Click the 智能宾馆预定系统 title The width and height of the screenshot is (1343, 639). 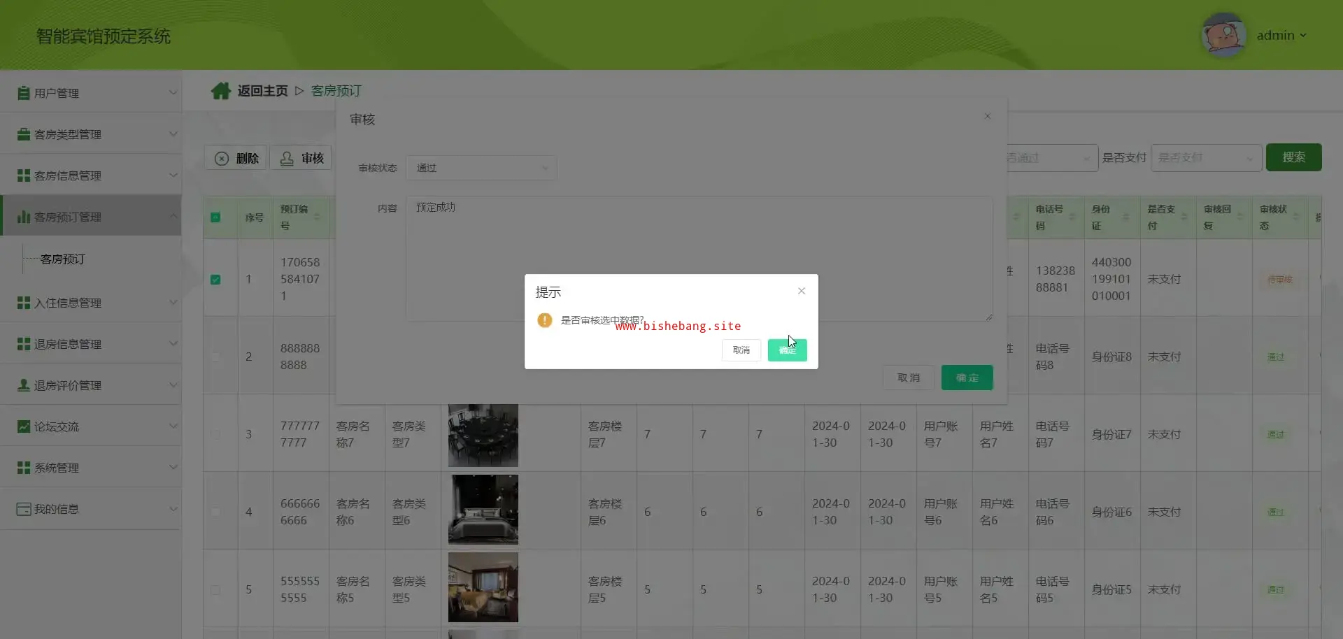click(x=104, y=36)
